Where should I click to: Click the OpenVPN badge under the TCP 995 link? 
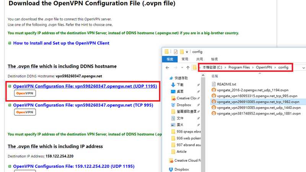coord(25,112)
